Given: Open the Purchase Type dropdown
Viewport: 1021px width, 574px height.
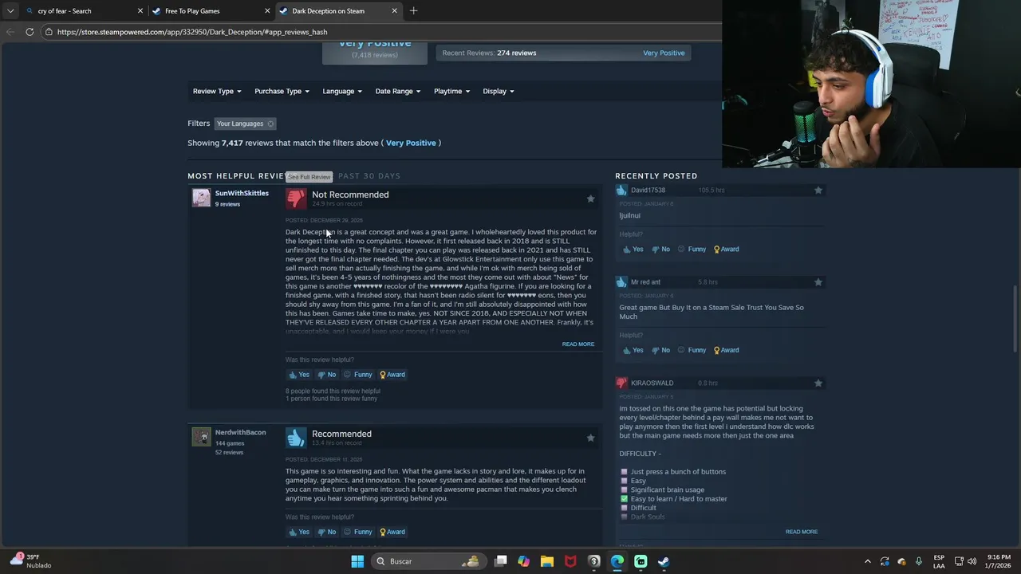Looking at the screenshot, I should (x=282, y=91).
